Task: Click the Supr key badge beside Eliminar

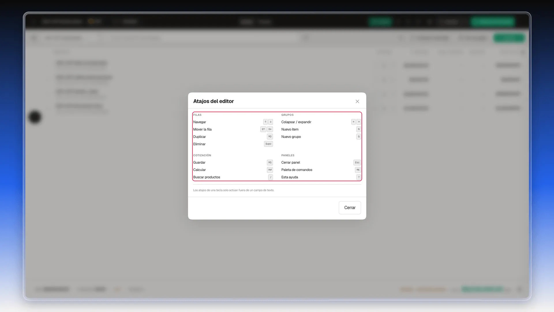Action: pyautogui.click(x=268, y=144)
